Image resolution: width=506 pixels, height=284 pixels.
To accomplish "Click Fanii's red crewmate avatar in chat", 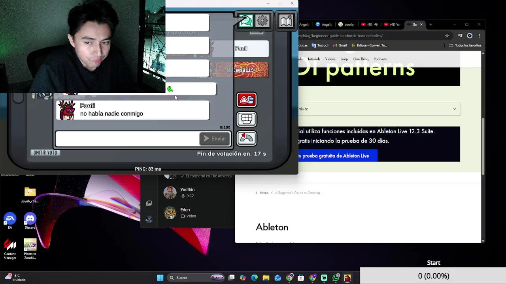I will tap(67, 110).
